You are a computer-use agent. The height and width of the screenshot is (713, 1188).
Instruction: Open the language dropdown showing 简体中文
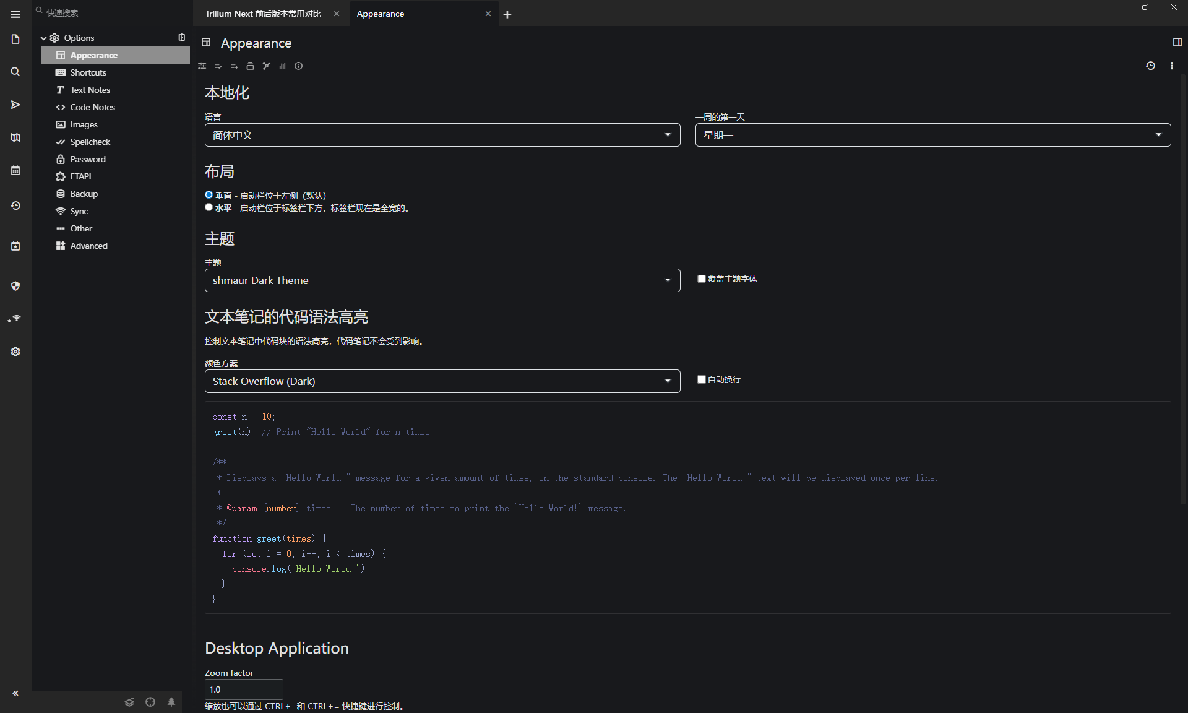pyautogui.click(x=442, y=135)
